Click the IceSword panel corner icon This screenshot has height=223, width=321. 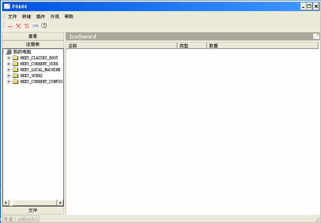point(316,37)
